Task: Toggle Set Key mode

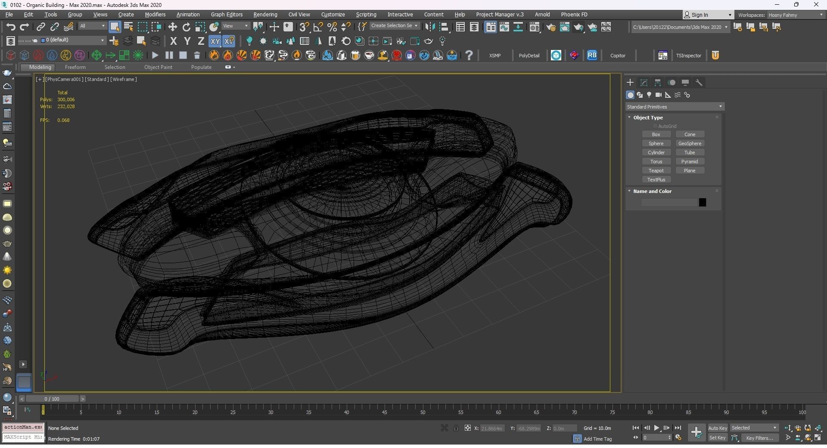Action: 718,438
